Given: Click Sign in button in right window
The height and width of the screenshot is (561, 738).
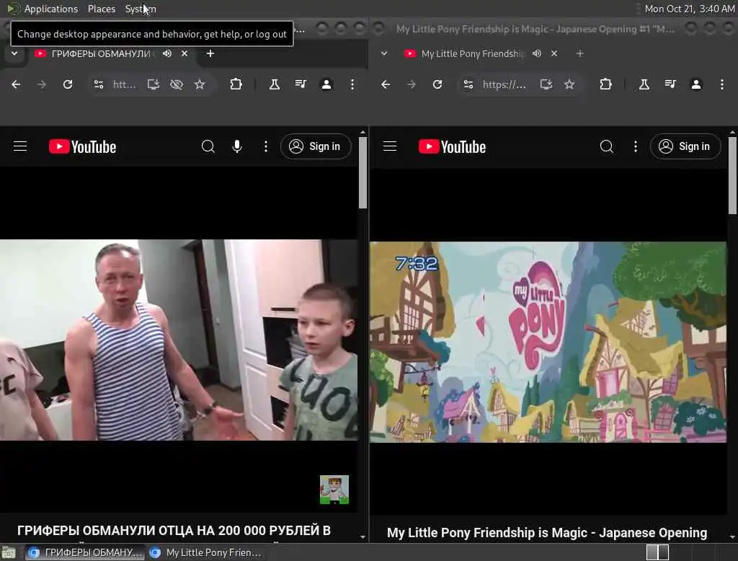Looking at the screenshot, I should (685, 146).
